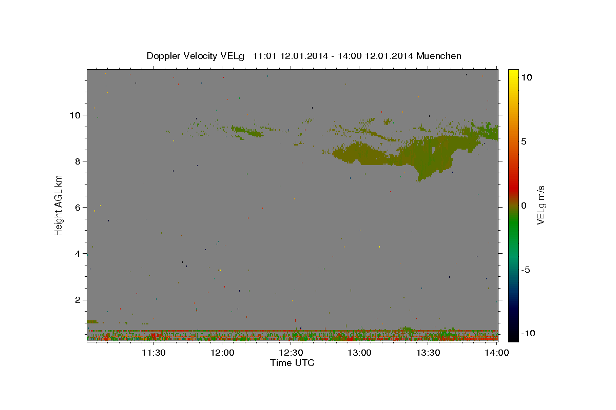The width and height of the screenshot is (616, 410).
Task: Click the height axis label 10
Action: 75,115
